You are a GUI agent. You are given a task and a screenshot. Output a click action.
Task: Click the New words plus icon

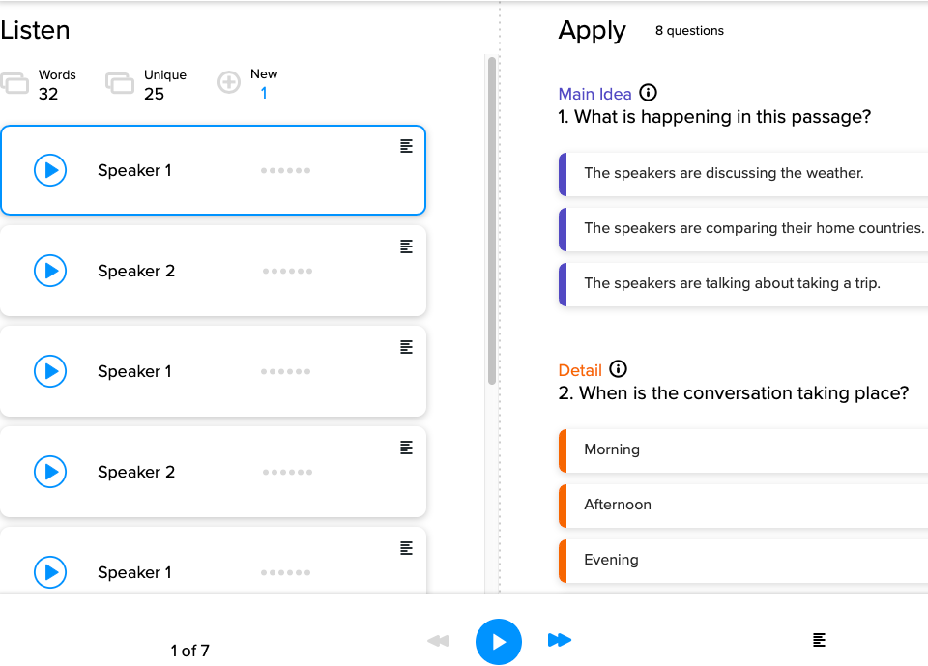click(229, 83)
